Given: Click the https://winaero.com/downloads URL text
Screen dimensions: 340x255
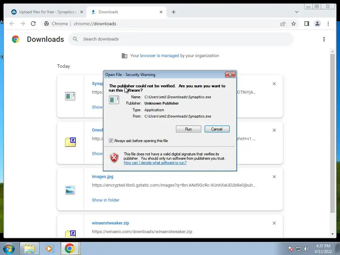Looking at the screenshot, I should (142, 231).
